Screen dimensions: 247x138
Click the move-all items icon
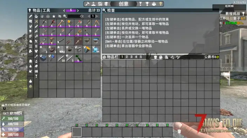178,57
